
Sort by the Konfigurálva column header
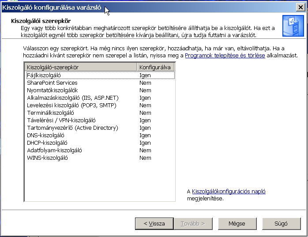(155, 67)
